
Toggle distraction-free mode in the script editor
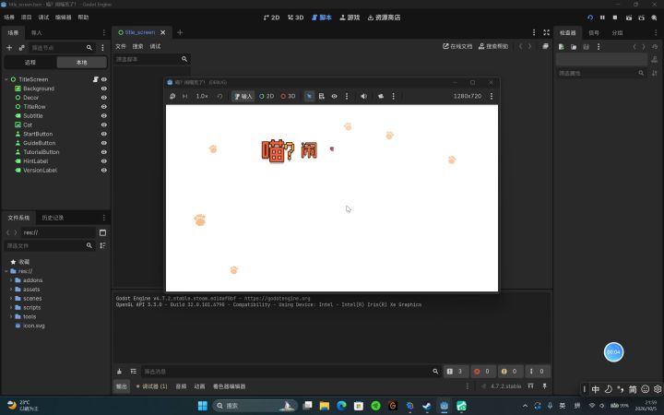546,32
